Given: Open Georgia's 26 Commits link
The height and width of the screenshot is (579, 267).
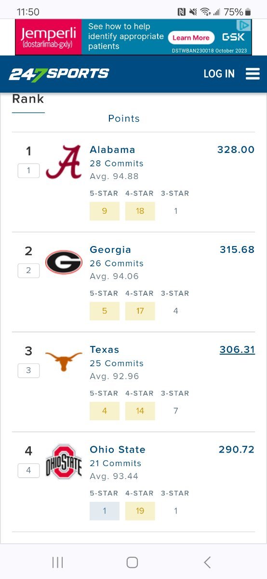Looking at the screenshot, I should tap(117, 263).
